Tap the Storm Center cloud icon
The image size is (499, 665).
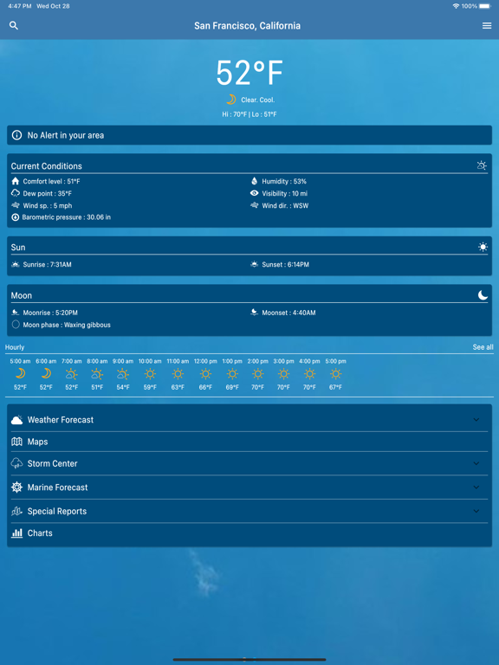click(16, 463)
